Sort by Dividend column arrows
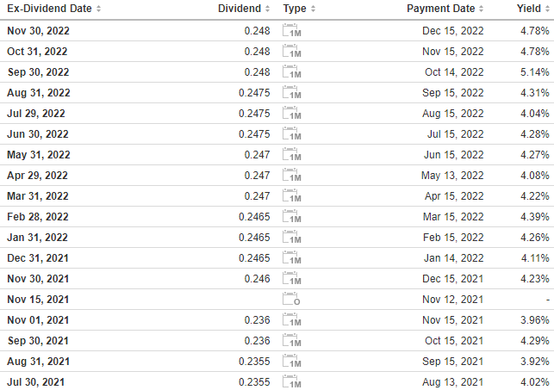Image resolution: width=554 pixels, height=390 pixels. [267, 9]
